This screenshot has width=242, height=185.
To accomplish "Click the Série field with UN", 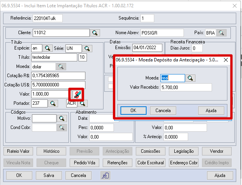I will 73,48.
